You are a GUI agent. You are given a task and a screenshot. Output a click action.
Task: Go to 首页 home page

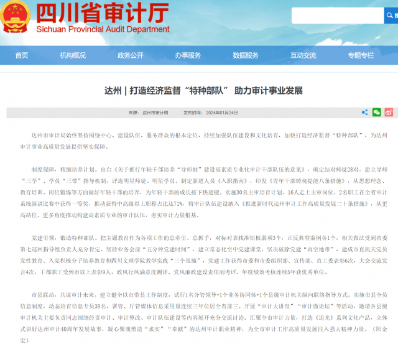tap(22, 55)
